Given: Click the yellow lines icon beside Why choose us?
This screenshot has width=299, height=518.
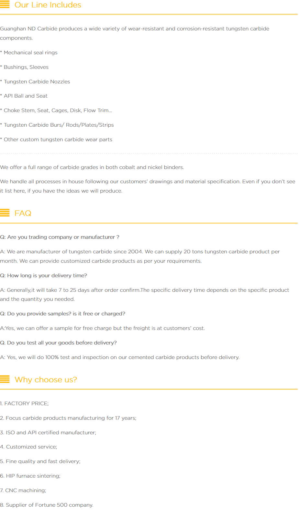Looking at the screenshot, I should 5,379.
